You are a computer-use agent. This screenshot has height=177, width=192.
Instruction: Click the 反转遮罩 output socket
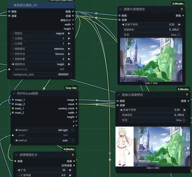74,165
